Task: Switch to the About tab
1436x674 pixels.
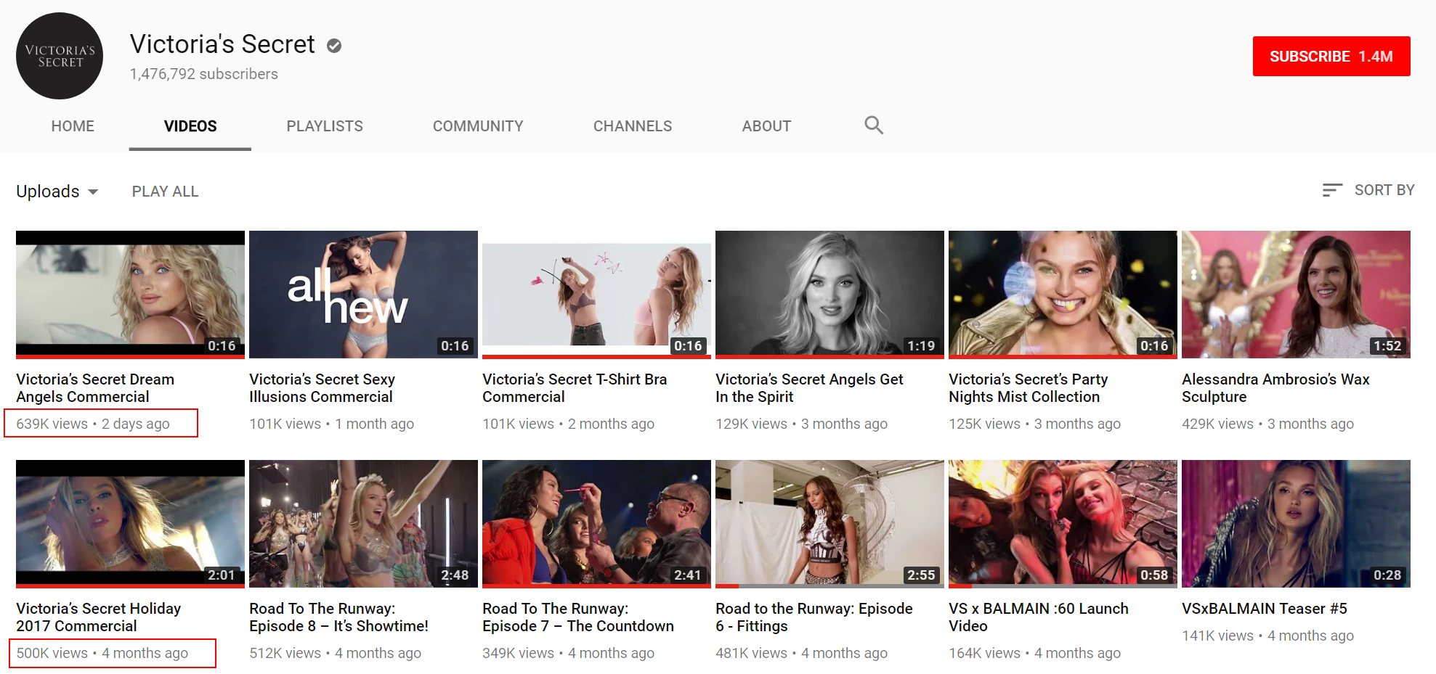Action: [766, 126]
